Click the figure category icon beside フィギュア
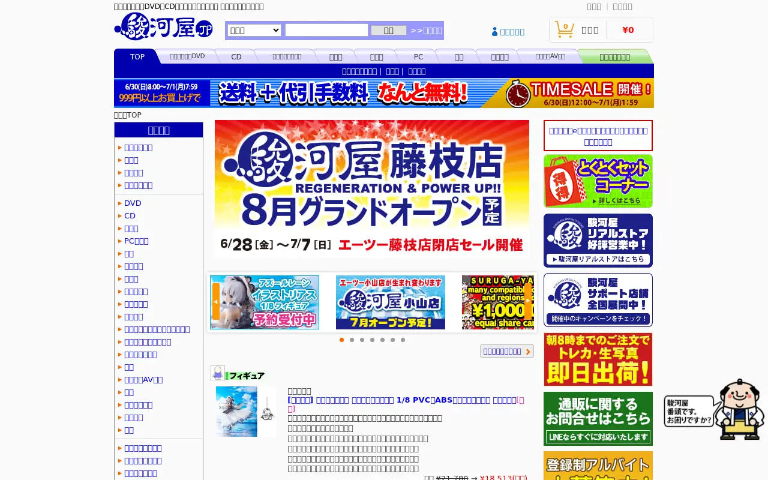 pos(218,373)
